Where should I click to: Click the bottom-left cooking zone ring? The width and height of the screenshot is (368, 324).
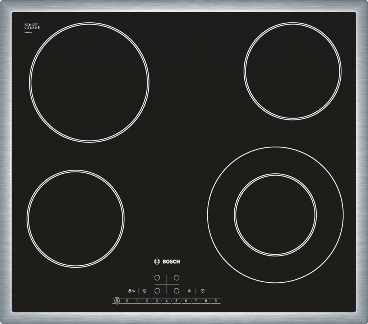coord(75,219)
